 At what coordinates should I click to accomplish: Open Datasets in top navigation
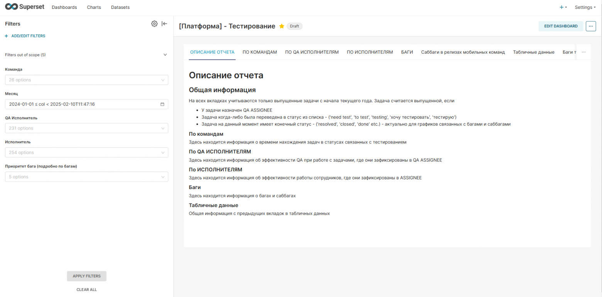(120, 7)
